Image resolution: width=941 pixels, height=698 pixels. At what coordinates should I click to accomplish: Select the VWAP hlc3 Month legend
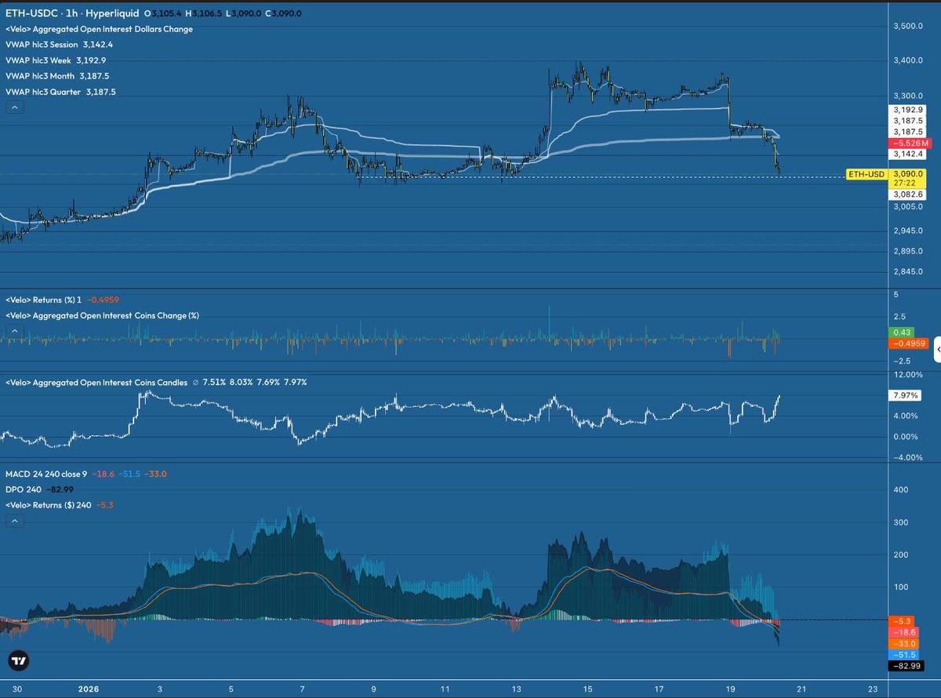(x=57, y=76)
